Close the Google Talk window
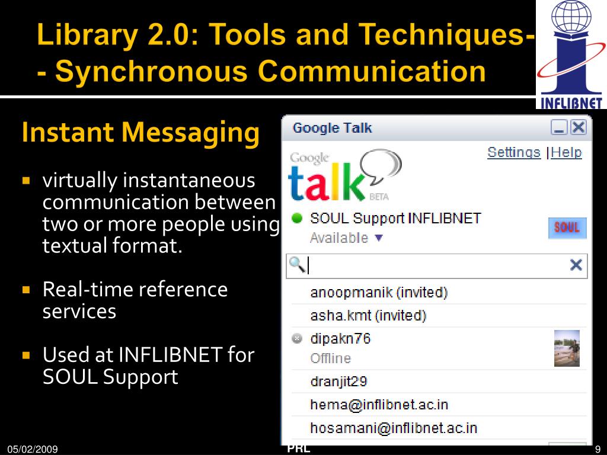This screenshot has height=455, width=607. [579, 127]
